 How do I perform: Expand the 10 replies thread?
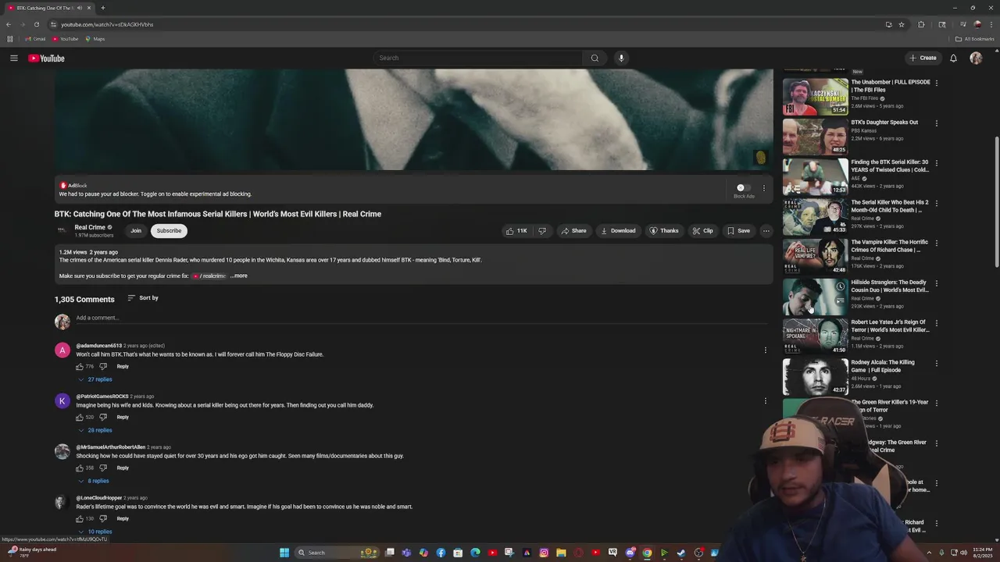click(x=95, y=532)
